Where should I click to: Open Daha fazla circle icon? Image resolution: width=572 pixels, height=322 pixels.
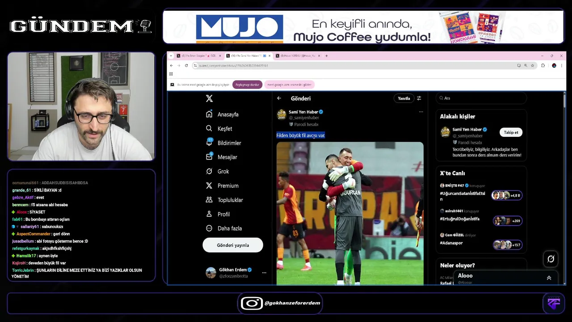click(x=209, y=228)
